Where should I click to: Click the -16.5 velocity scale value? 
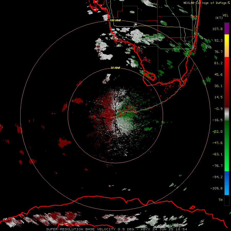click(217, 120)
